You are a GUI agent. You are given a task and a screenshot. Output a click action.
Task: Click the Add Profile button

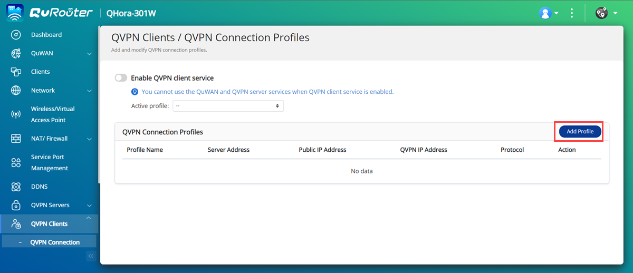tap(580, 132)
